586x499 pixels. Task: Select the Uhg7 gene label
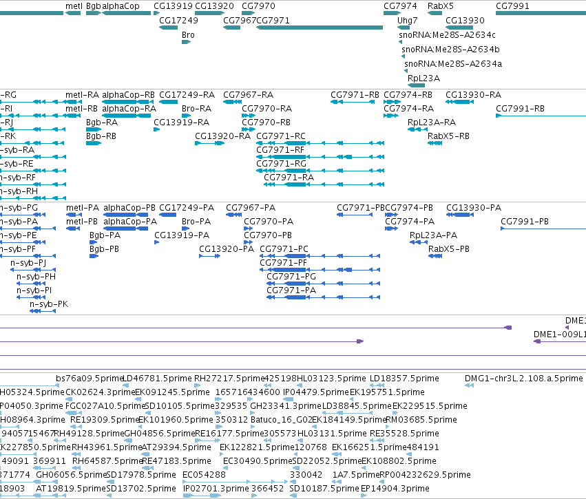coord(408,21)
